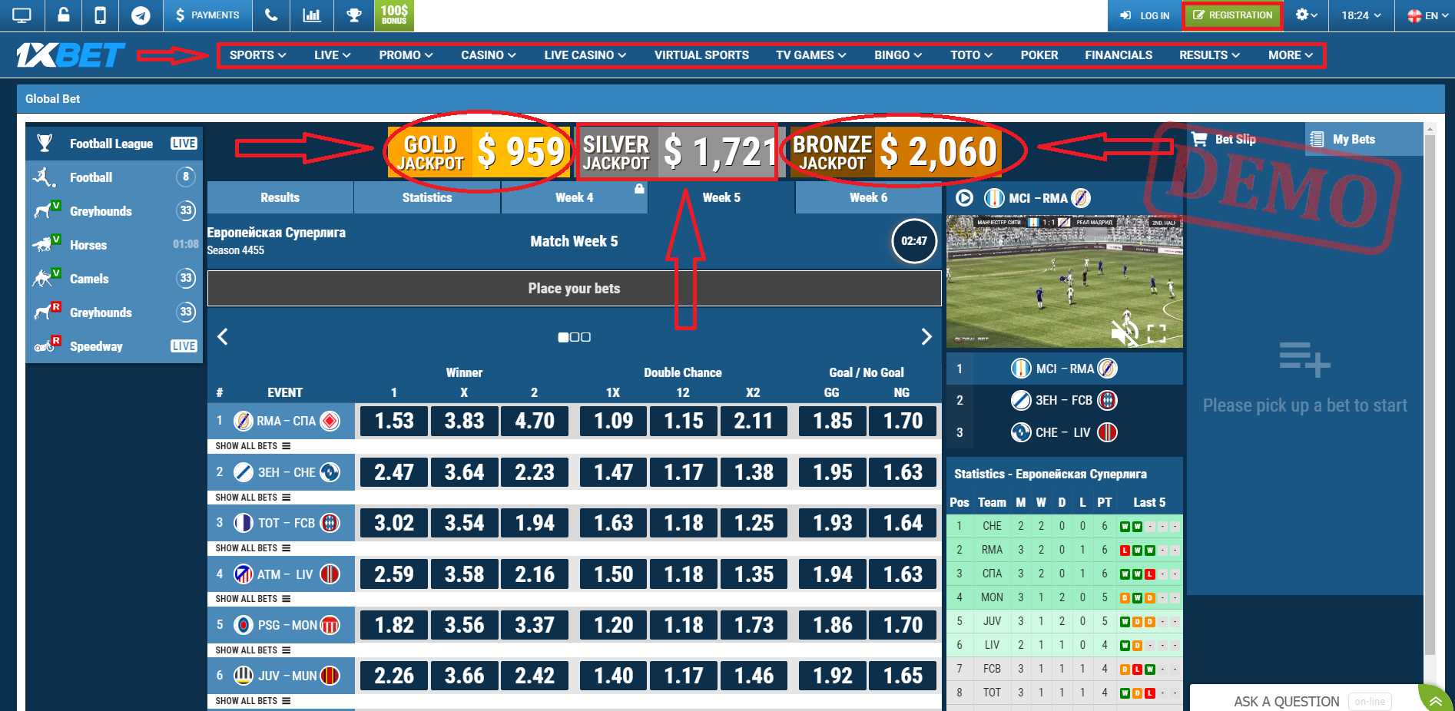
Task: Expand chat with double-chevron icon
Action: [x=1436, y=700]
